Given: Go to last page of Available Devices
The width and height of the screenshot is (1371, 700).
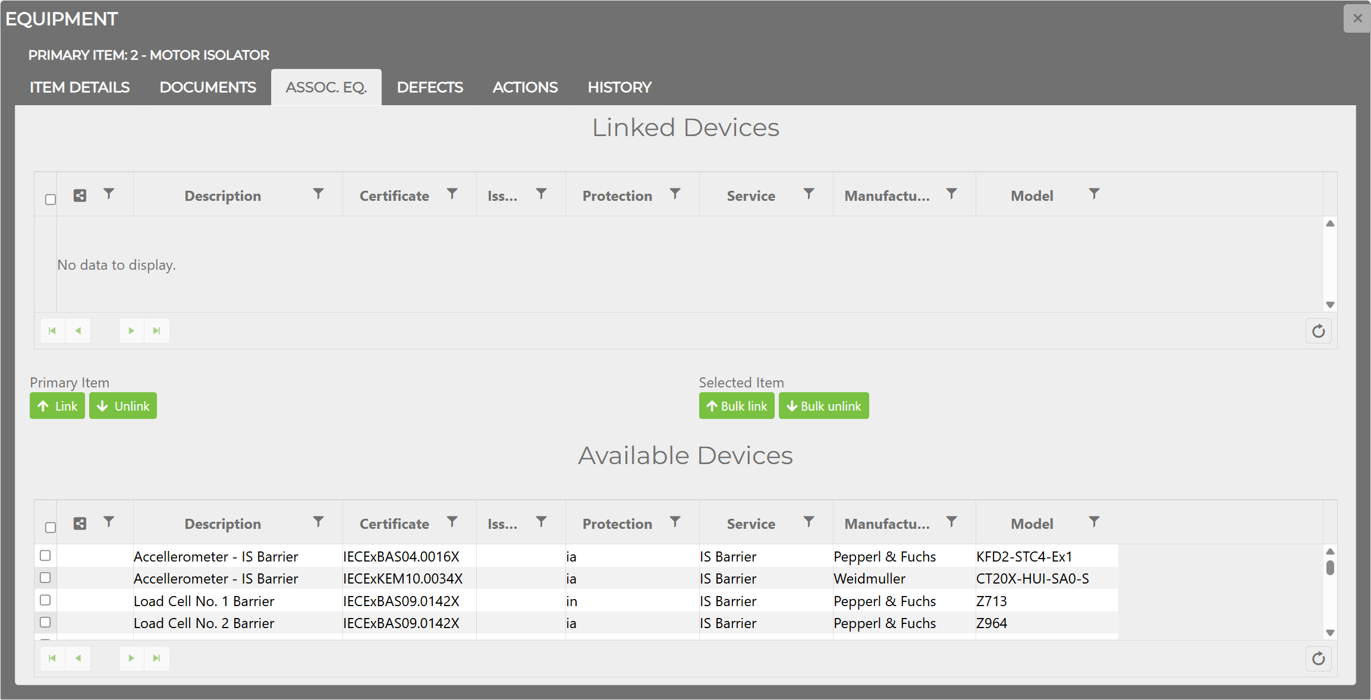Looking at the screenshot, I should coord(156,658).
